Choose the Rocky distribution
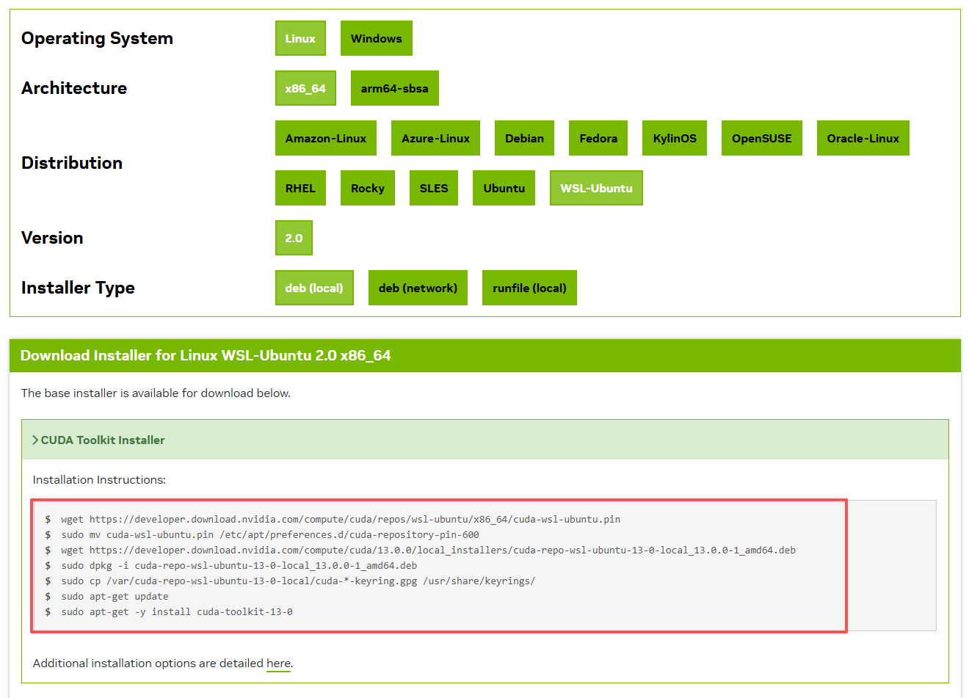The image size is (969, 698). (x=367, y=188)
